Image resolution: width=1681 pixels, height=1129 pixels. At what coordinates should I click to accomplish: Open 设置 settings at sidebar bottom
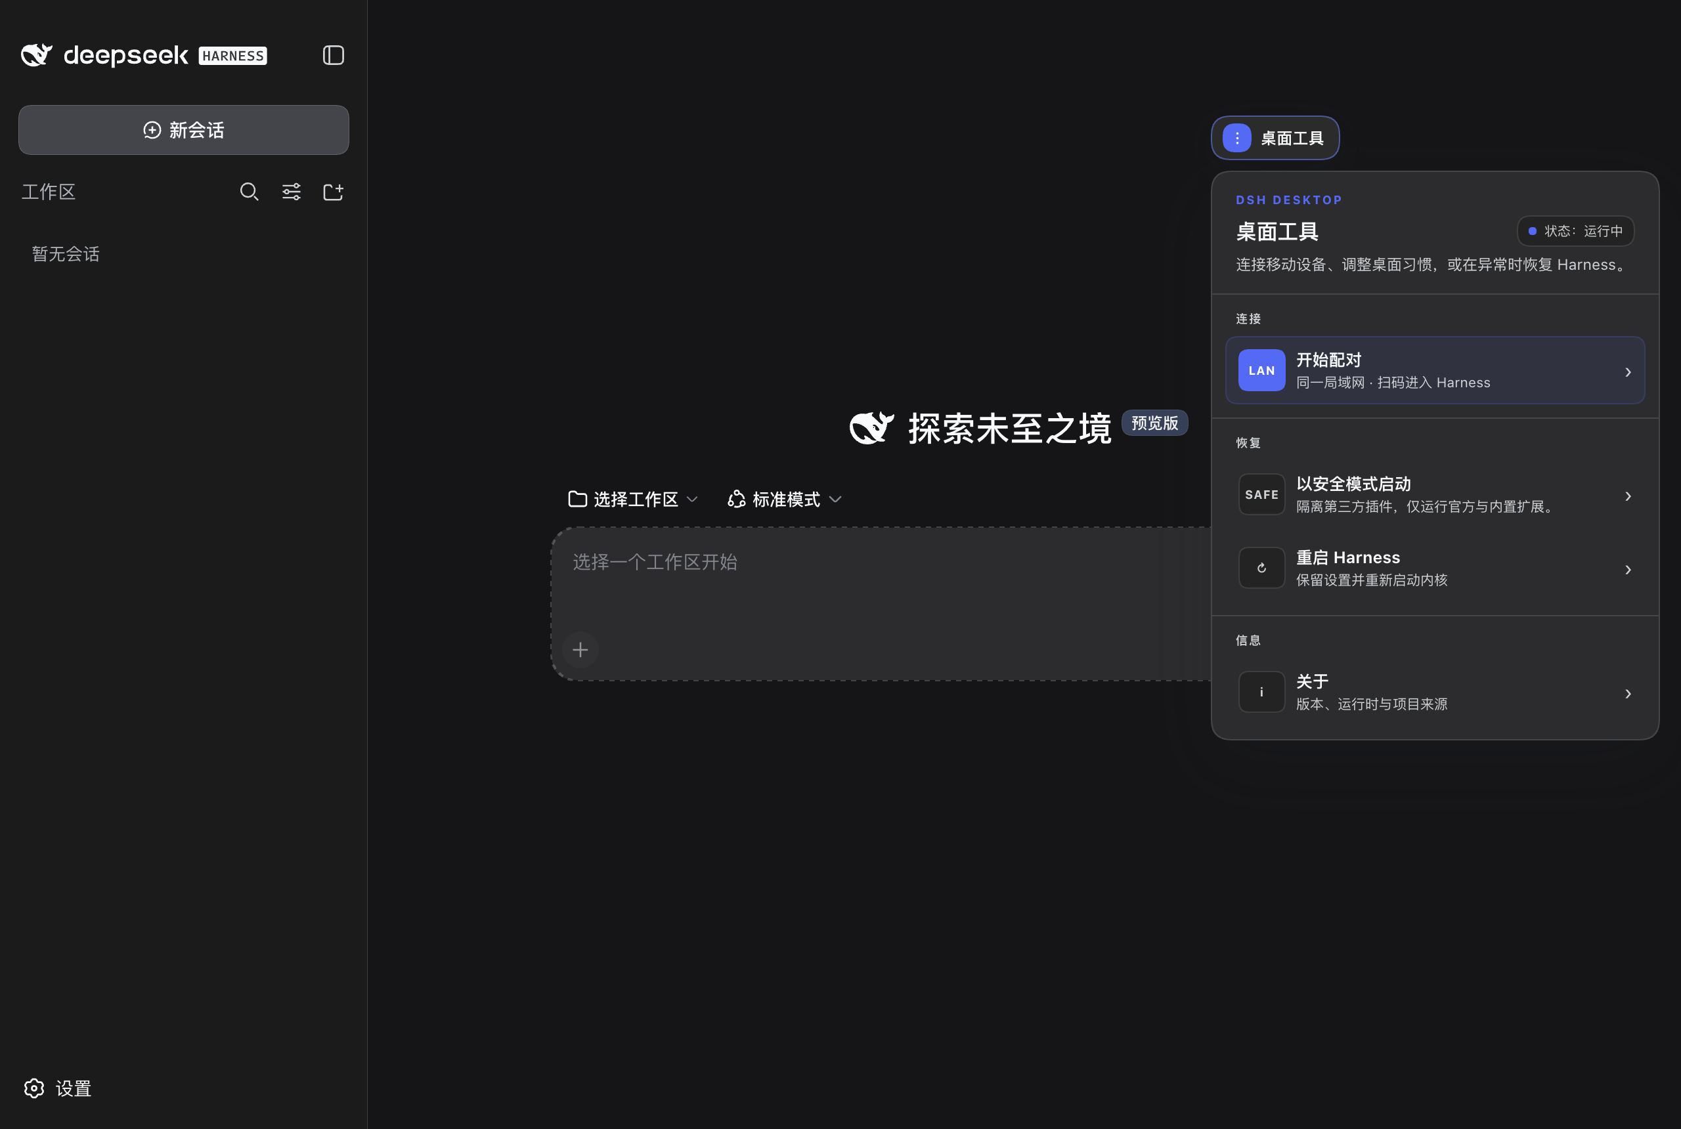58,1088
